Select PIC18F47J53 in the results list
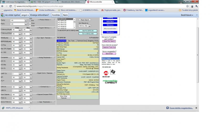Viewport: 210px width, 132px height. (62, 23)
